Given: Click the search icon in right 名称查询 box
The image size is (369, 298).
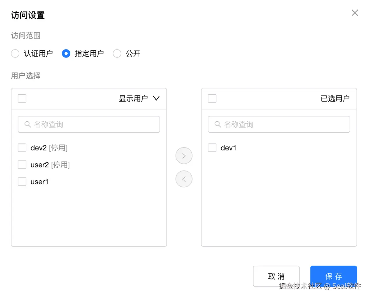Looking at the screenshot, I should pyautogui.click(x=218, y=124).
